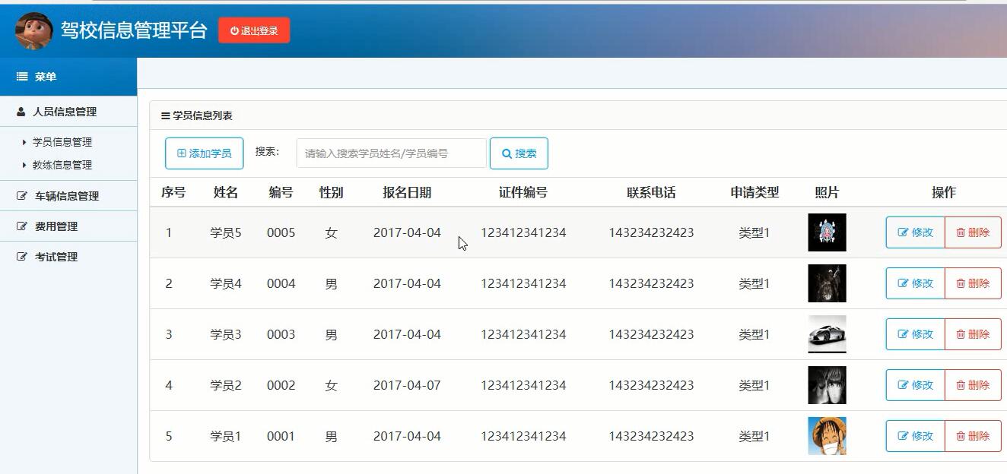Delete 学员1 using the 删除 button

973,436
